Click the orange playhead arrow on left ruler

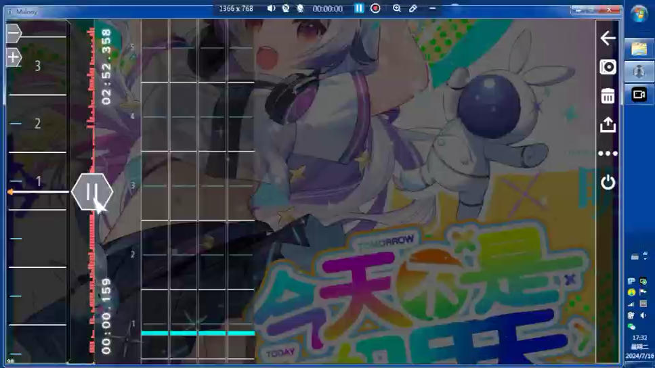coord(10,192)
